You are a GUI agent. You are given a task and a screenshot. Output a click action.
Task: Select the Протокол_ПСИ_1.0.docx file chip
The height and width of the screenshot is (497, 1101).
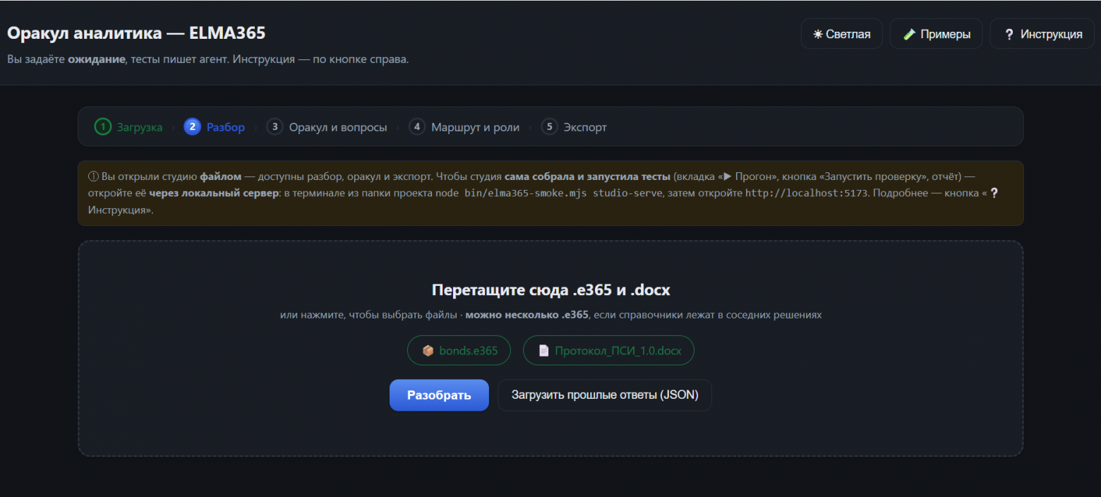pos(608,350)
